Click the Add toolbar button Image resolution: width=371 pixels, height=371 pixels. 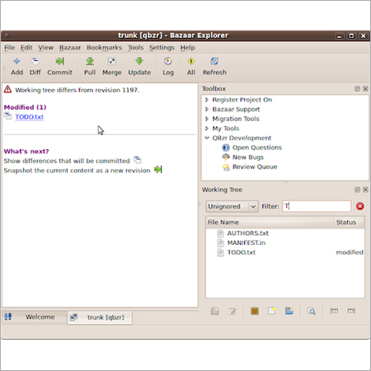tap(16, 66)
